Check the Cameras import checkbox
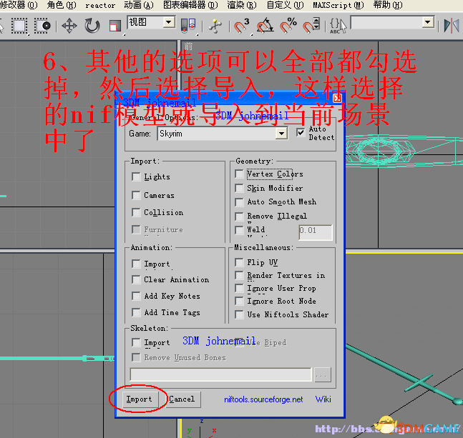This screenshot has width=463, height=438. 136,195
